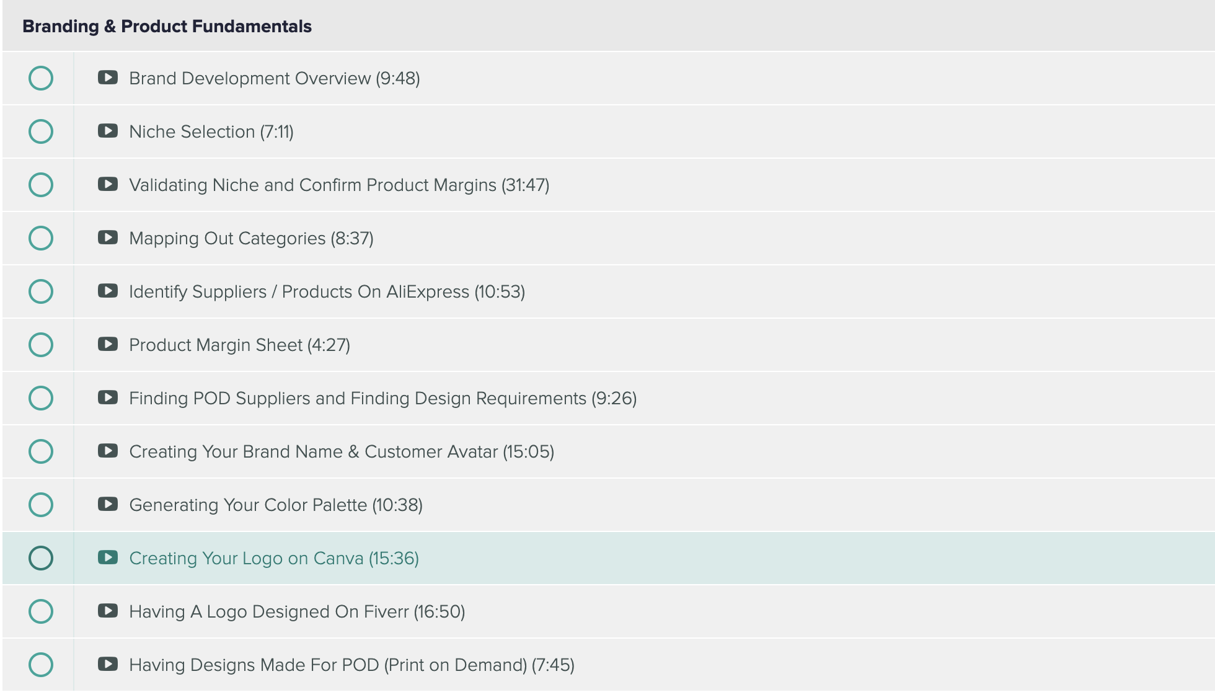Open Identify Suppliers / Products On AliExpress lesson
Image resolution: width=1215 pixels, height=692 pixels.
pyautogui.click(x=327, y=291)
